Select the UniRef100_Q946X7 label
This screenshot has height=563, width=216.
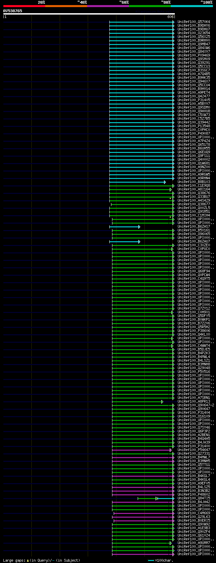point(194,82)
